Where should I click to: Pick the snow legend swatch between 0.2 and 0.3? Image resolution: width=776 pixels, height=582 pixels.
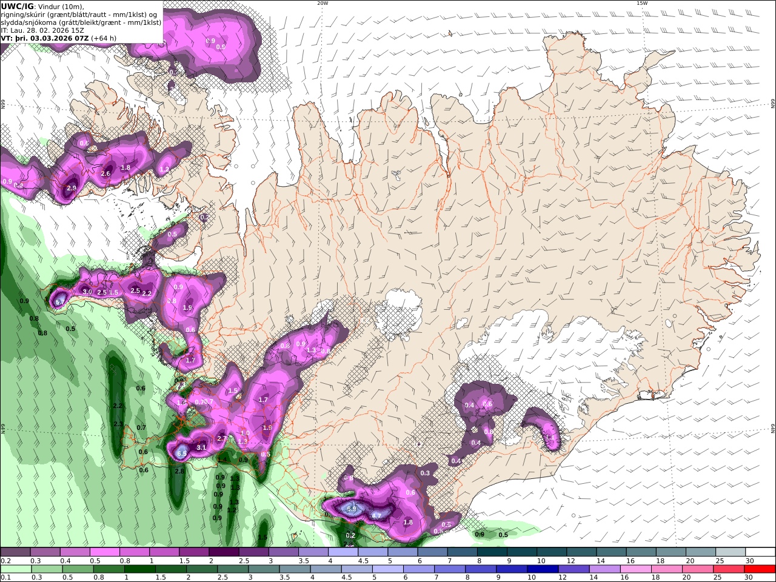pyautogui.click(x=15, y=552)
